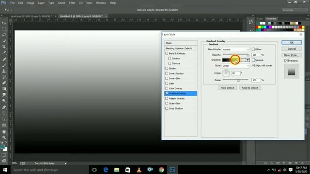Click the Opacity slider handle
The width and height of the screenshot is (310, 174).
point(248,55)
